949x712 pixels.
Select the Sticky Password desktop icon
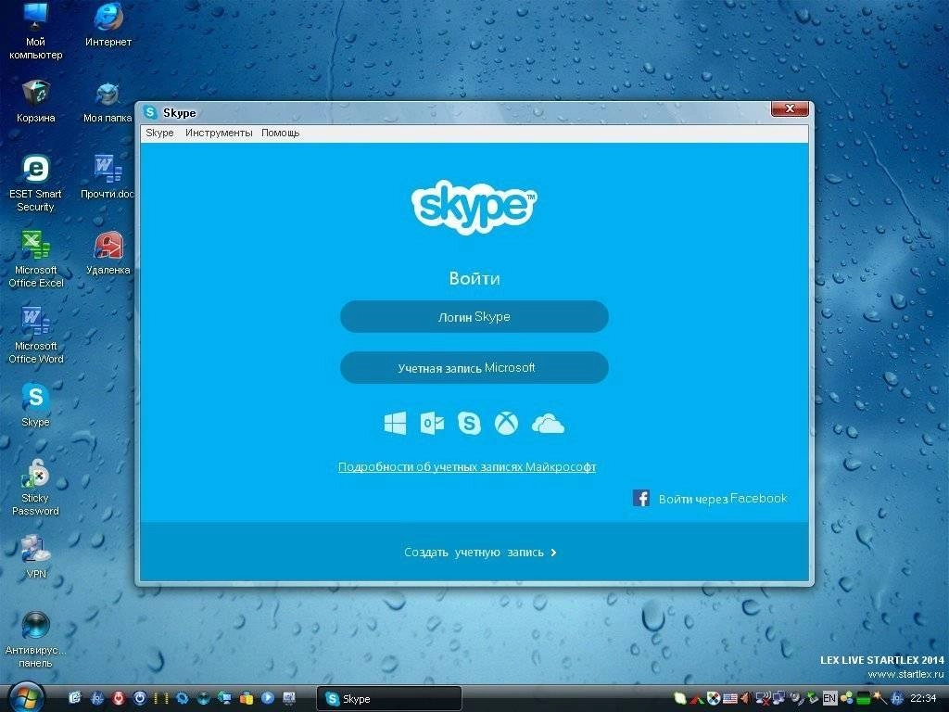pyautogui.click(x=36, y=488)
